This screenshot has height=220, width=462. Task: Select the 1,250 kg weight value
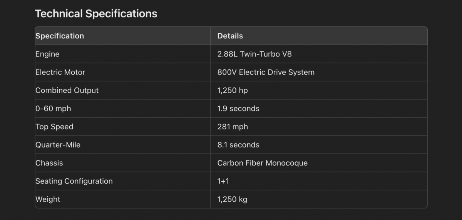click(x=232, y=200)
